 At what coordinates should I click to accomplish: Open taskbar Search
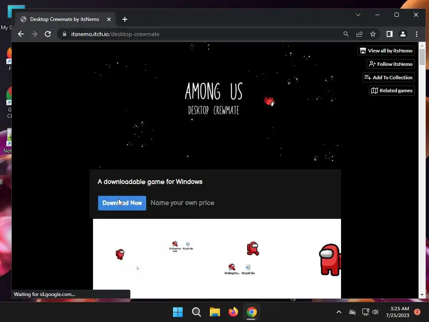(x=196, y=312)
